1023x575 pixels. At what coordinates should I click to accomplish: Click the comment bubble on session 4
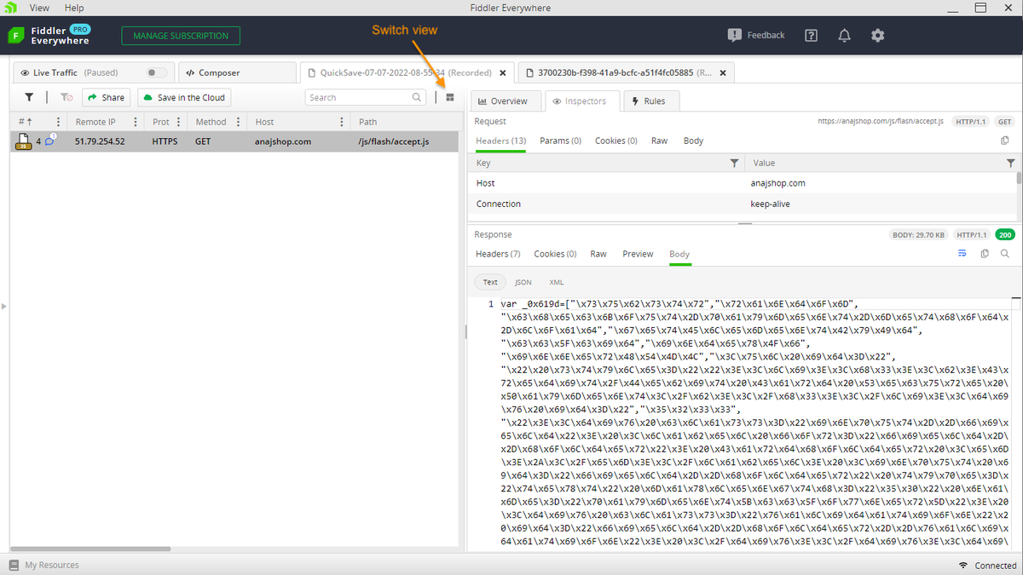[49, 141]
